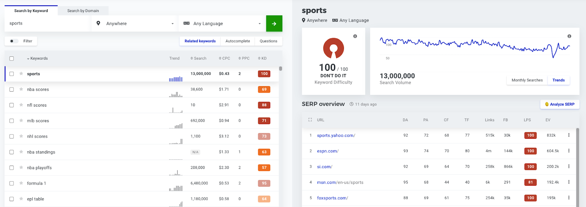Click the SERP overview scrollbar
586x207 pixels.
pyautogui.click(x=578, y=167)
